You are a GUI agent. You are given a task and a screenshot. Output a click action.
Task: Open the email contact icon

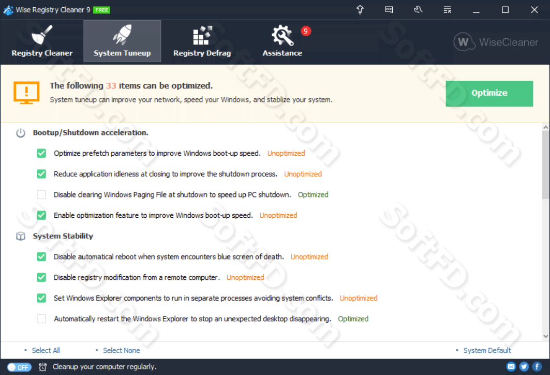(x=511, y=367)
